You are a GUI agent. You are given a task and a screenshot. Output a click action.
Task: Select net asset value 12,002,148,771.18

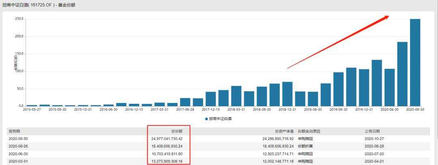[278, 161]
